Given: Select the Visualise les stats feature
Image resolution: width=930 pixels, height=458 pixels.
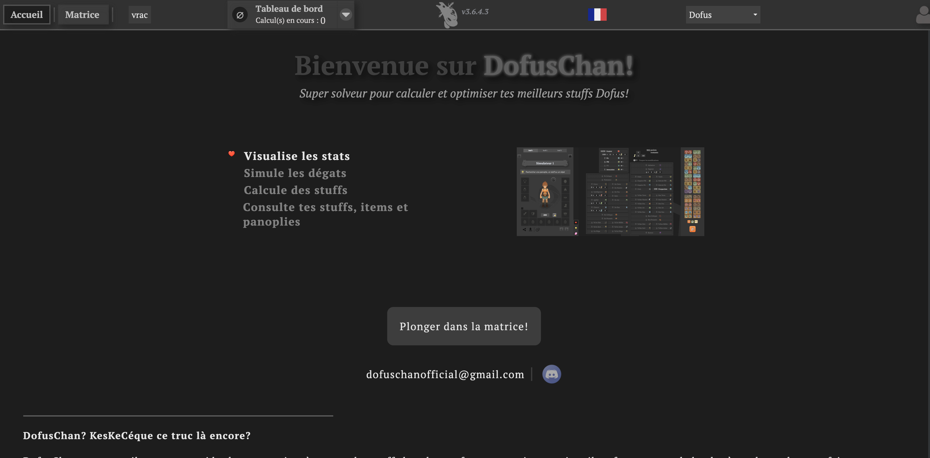Looking at the screenshot, I should point(297,156).
